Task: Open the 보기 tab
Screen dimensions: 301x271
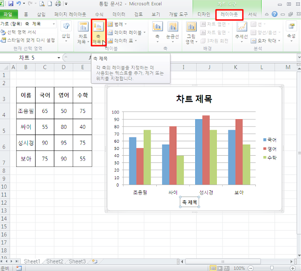Action: tap(156, 14)
